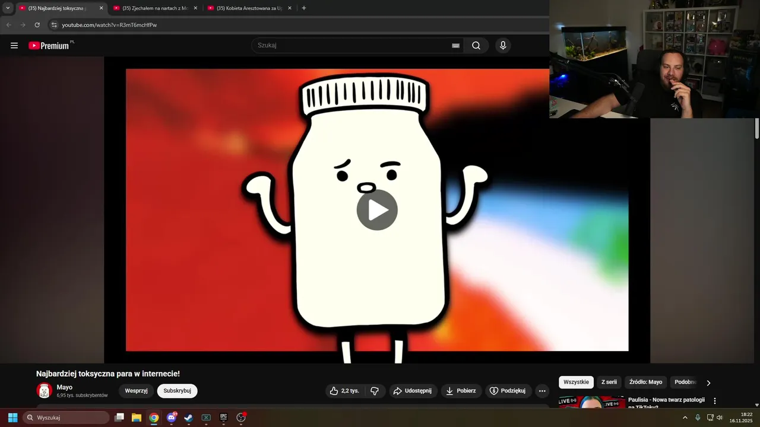This screenshot has height=427, width=760.
Task: Click the tray microphone icon
Action: tap(698, 418)
